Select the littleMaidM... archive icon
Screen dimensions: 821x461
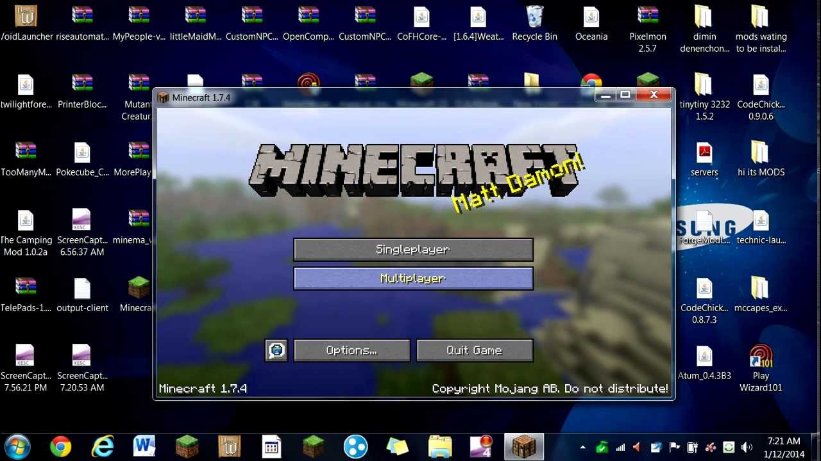pos(196,24)
